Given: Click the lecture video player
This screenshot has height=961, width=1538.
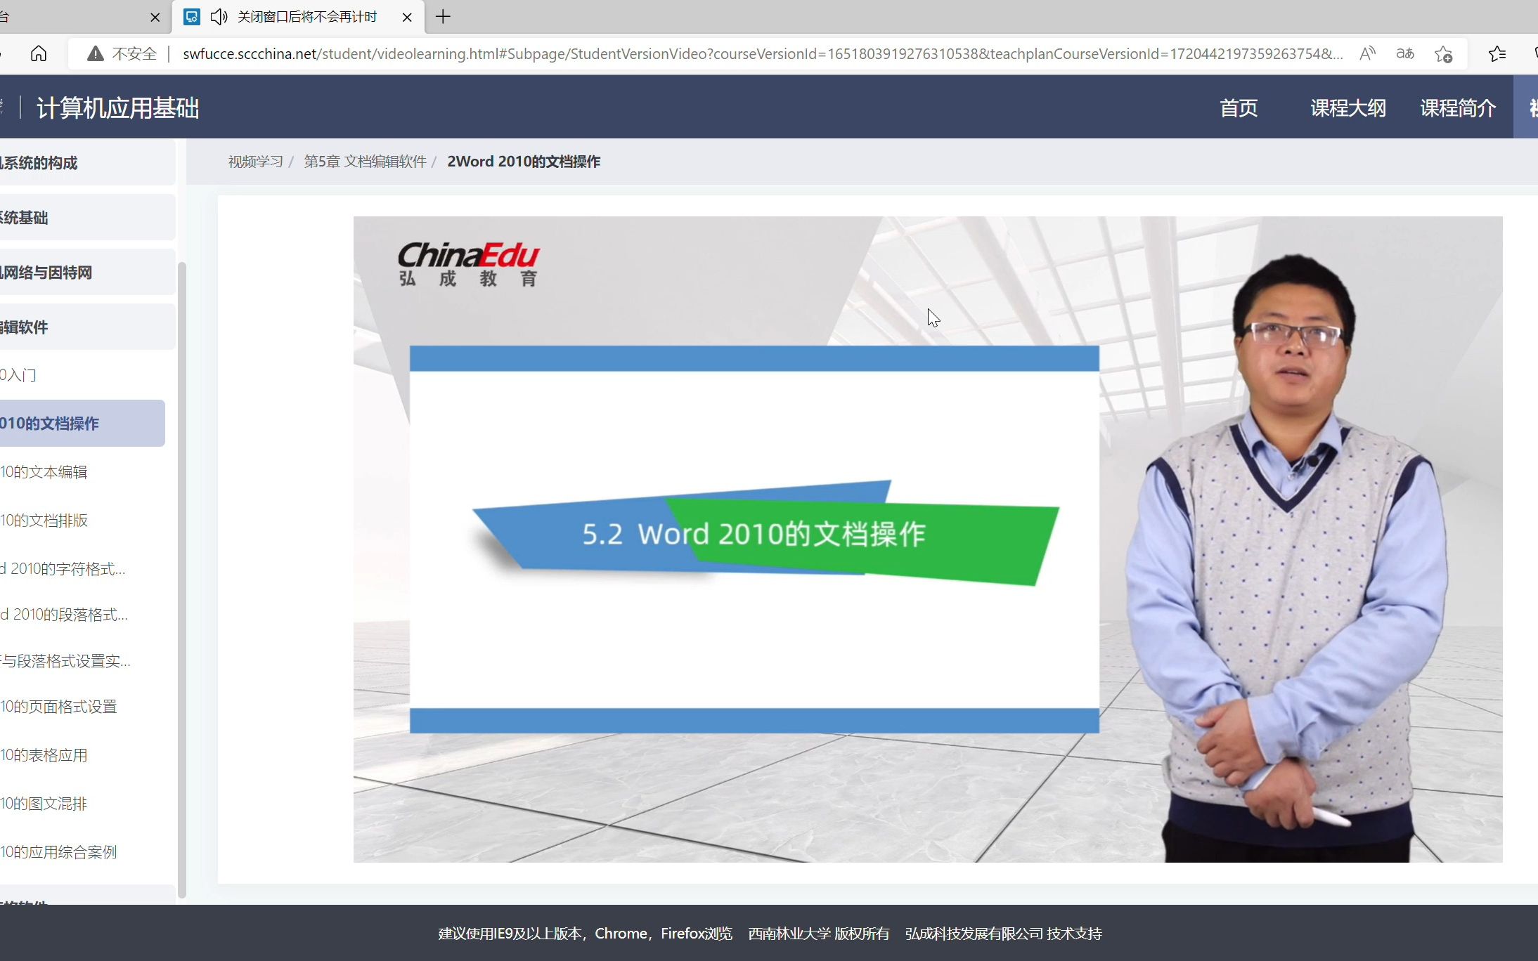Looking at the screenshot, I should point(928,539).
